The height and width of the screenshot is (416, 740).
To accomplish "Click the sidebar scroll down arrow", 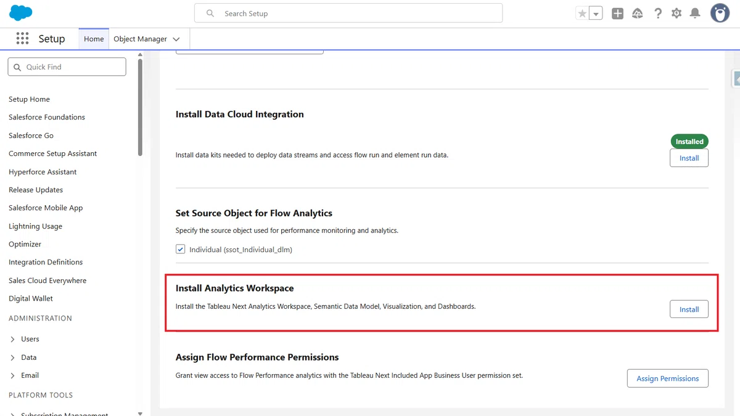I will (140, 413).
